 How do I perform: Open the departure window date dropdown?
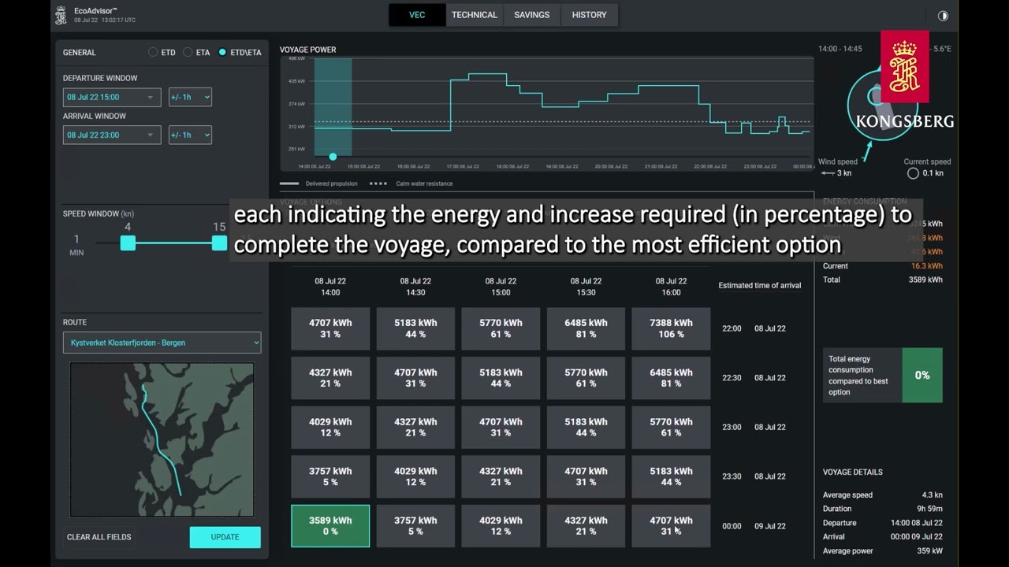112,97
